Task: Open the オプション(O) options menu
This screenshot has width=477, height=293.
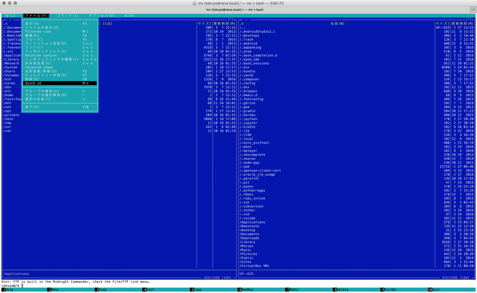Action: pos(101,16)
